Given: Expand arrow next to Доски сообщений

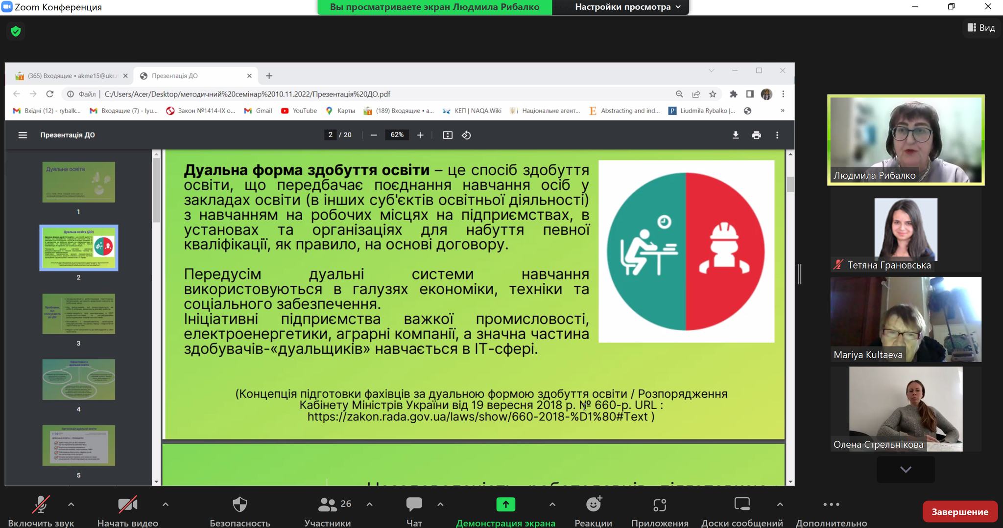Looking at the screenshot, I should pos(780,504).
